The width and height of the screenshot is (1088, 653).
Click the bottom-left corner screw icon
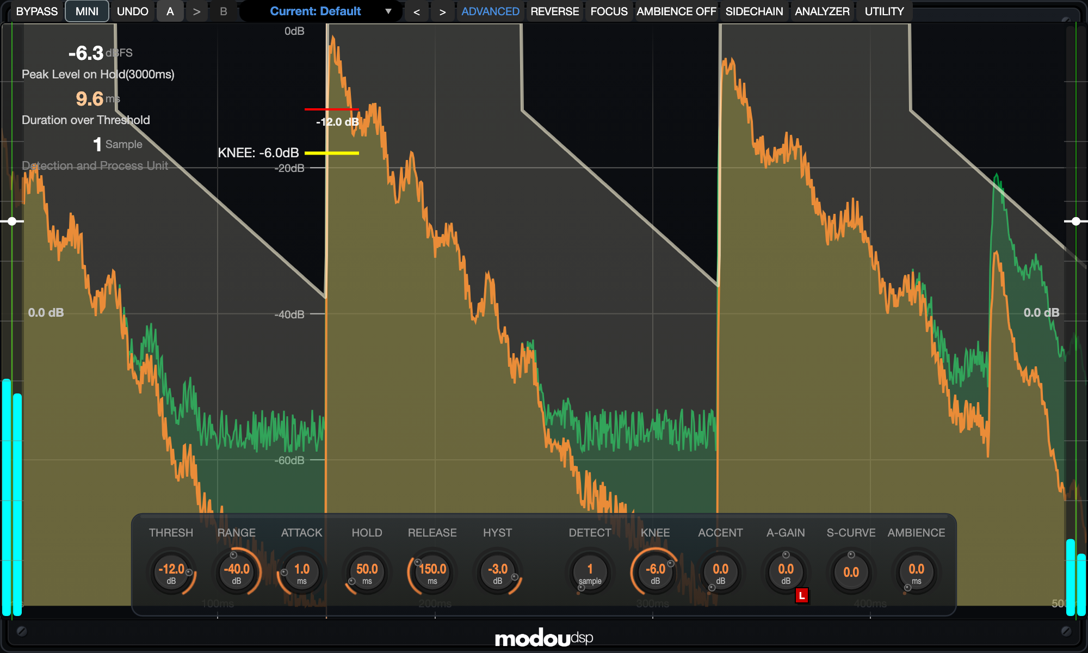[x=22, y=631]
